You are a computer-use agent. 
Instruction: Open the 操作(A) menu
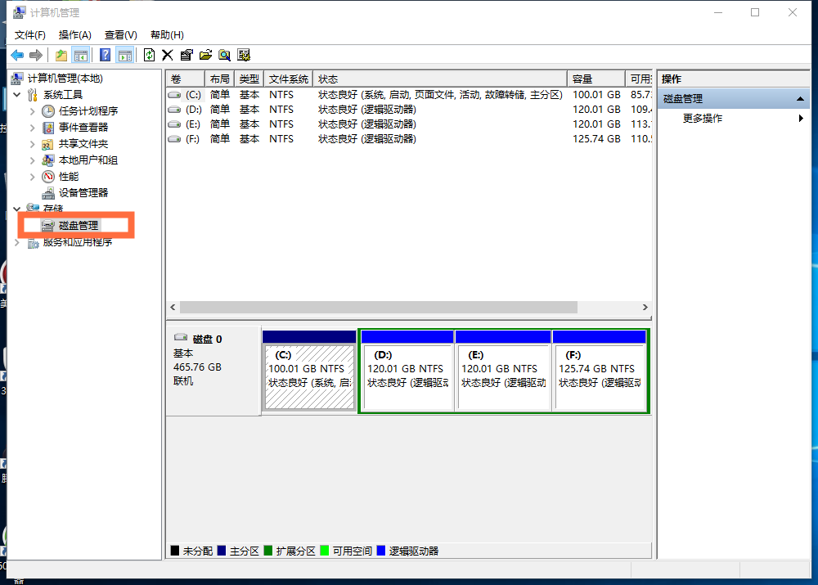(74, 34)
